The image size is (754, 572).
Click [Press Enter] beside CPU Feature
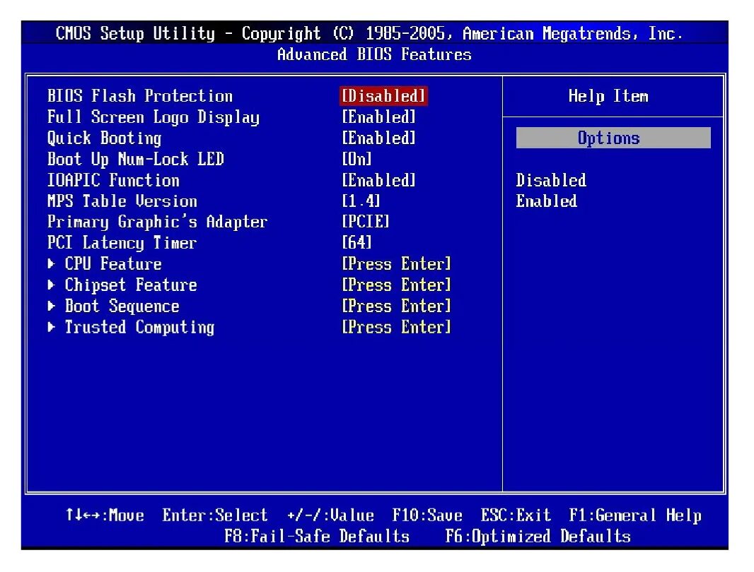click(x=397, y=264)
